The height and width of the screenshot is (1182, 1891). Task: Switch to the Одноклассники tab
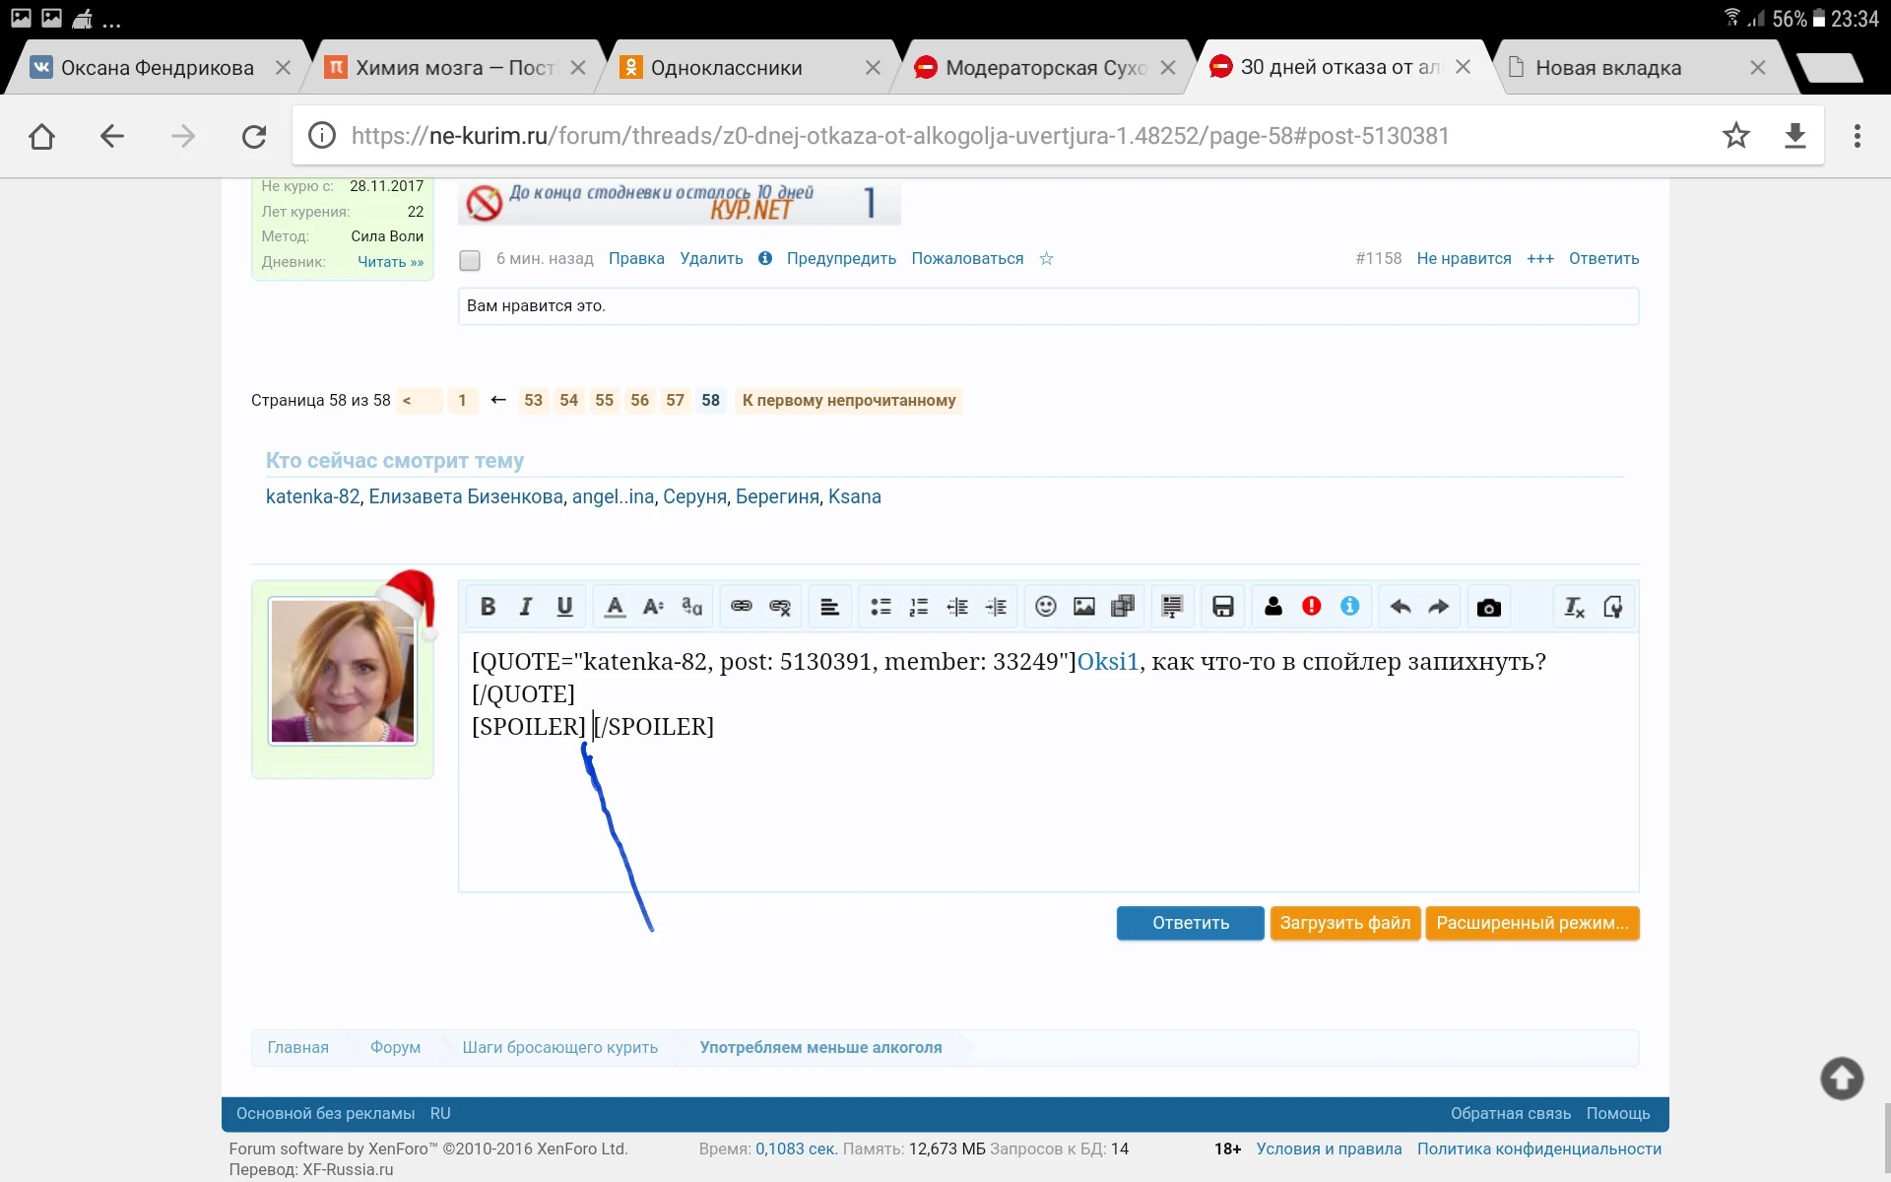724,67
